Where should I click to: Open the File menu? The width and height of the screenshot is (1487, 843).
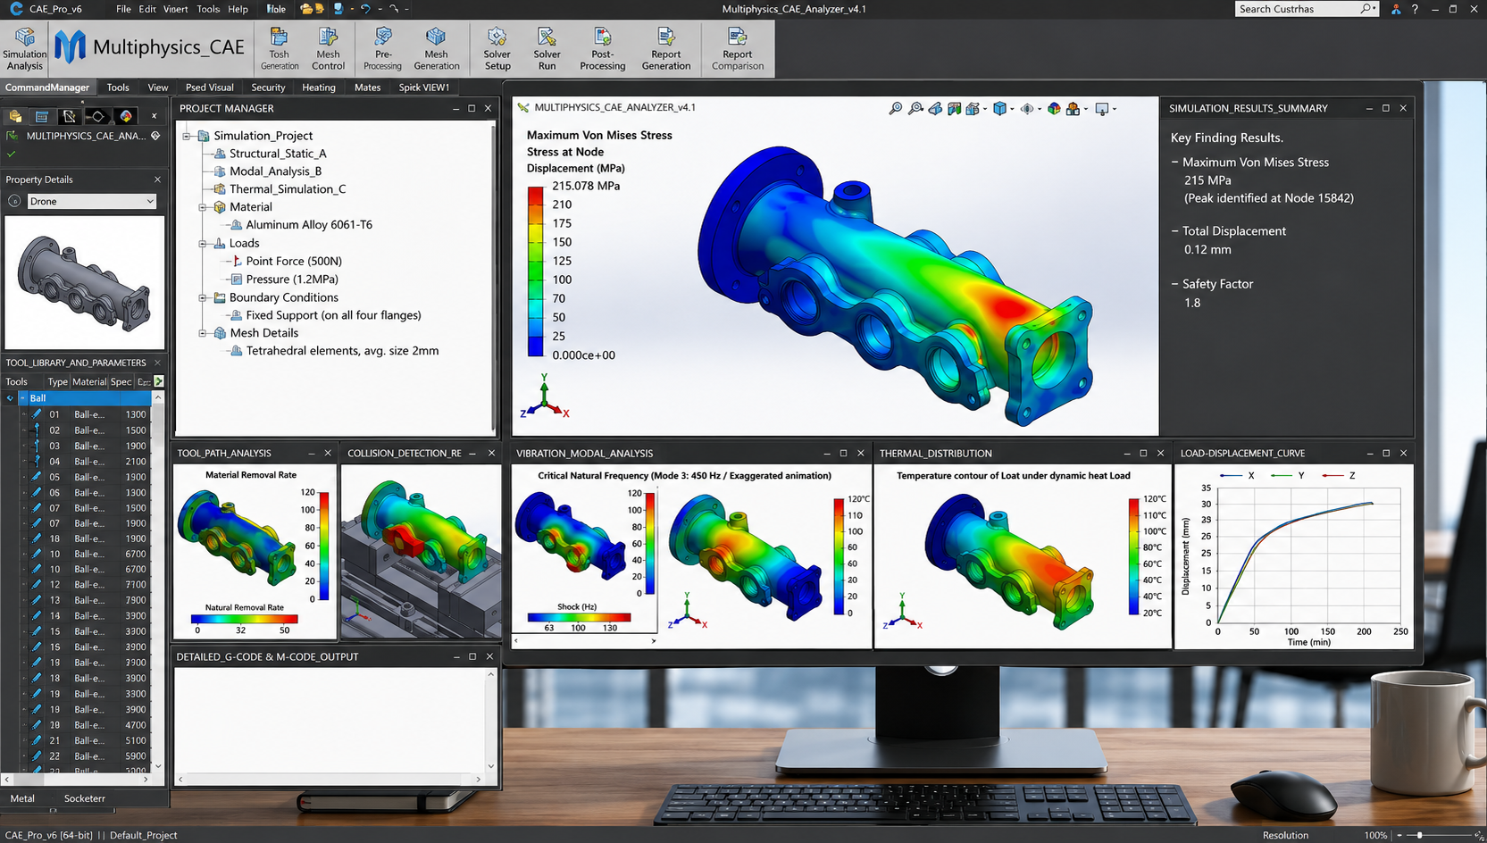(123, 9)
